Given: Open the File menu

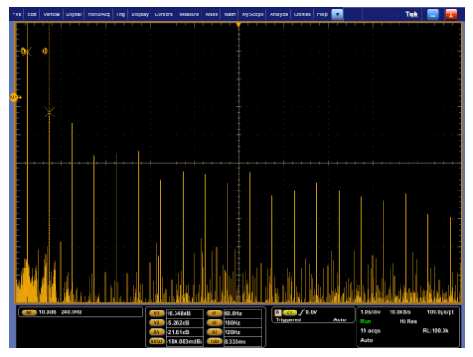Looking at the screenshot, I should [x=17, y=14].
